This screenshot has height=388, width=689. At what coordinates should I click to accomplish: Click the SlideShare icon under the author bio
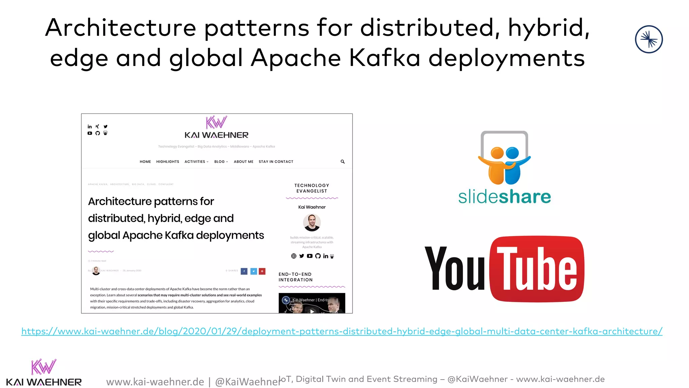pyautogui.click(x=332, y=256)
